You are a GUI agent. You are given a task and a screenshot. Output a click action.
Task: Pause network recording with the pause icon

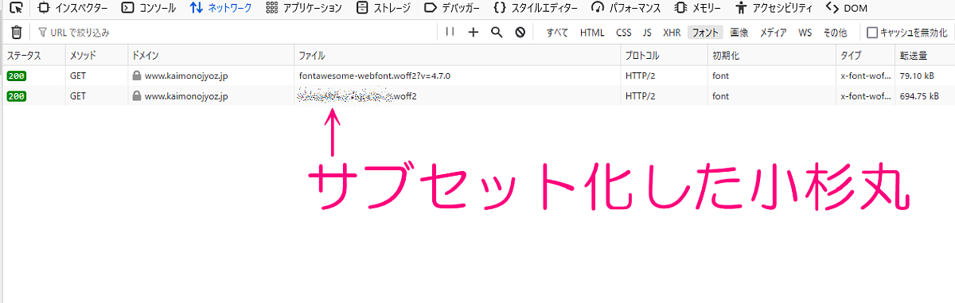[450, 33]
